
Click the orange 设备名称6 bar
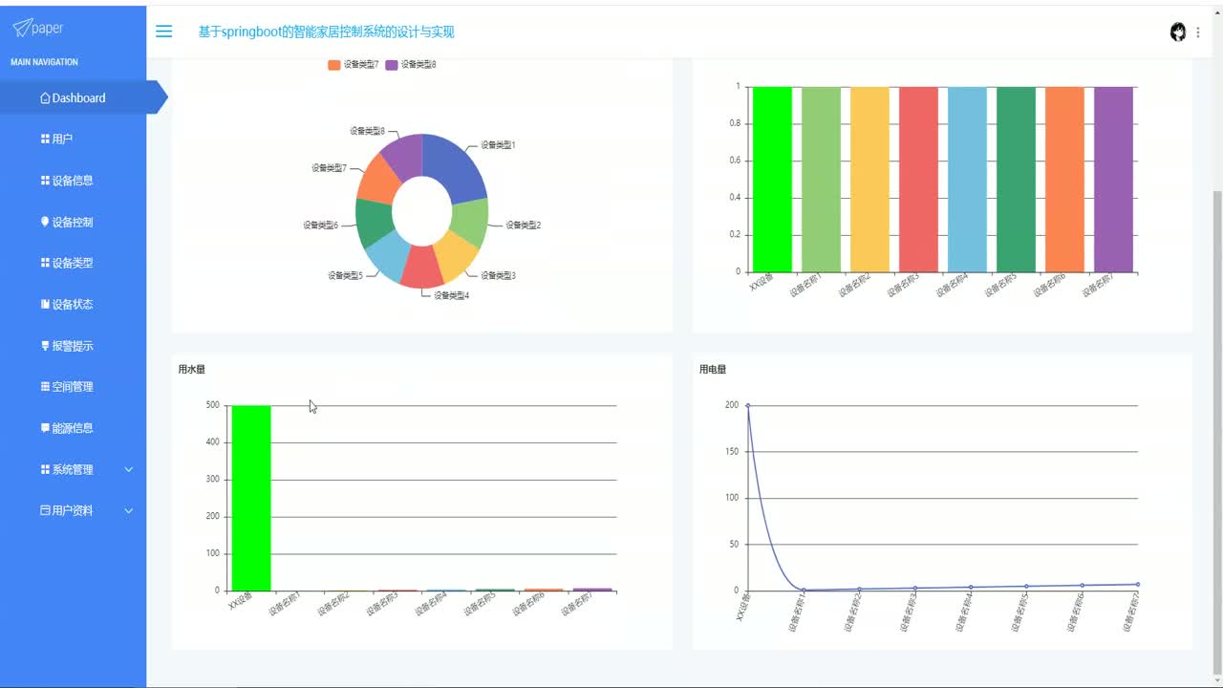click(x=1064, y=180)
